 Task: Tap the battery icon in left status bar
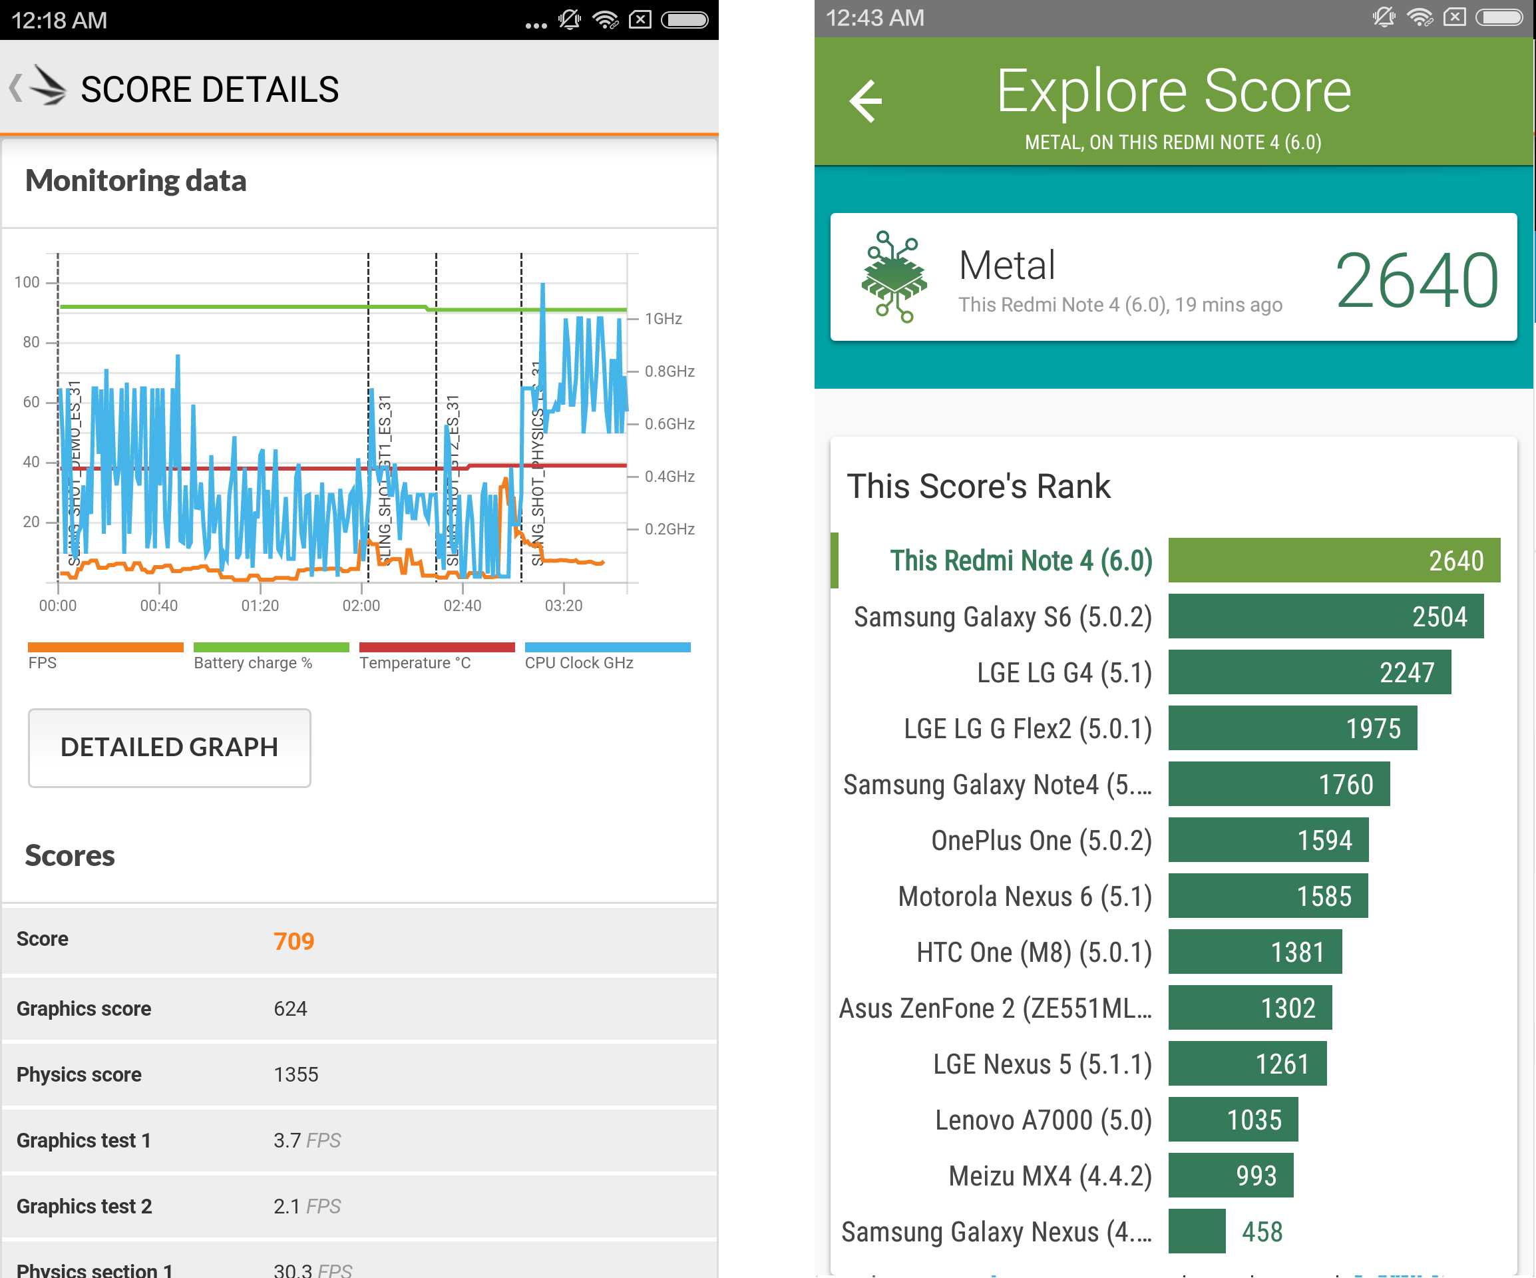pyautogui.click(x=684, y=20)
